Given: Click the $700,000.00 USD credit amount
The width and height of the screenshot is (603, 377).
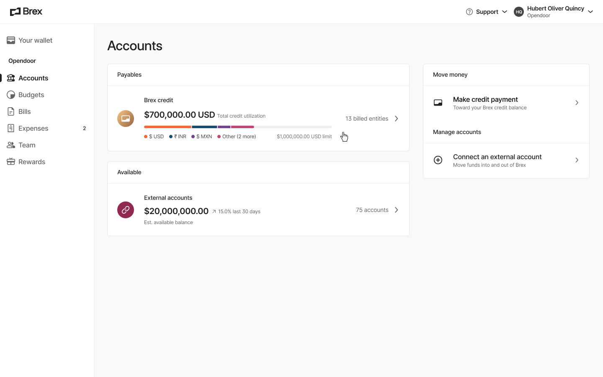Looking at the screenshot, I should click(x=179, y=115).
